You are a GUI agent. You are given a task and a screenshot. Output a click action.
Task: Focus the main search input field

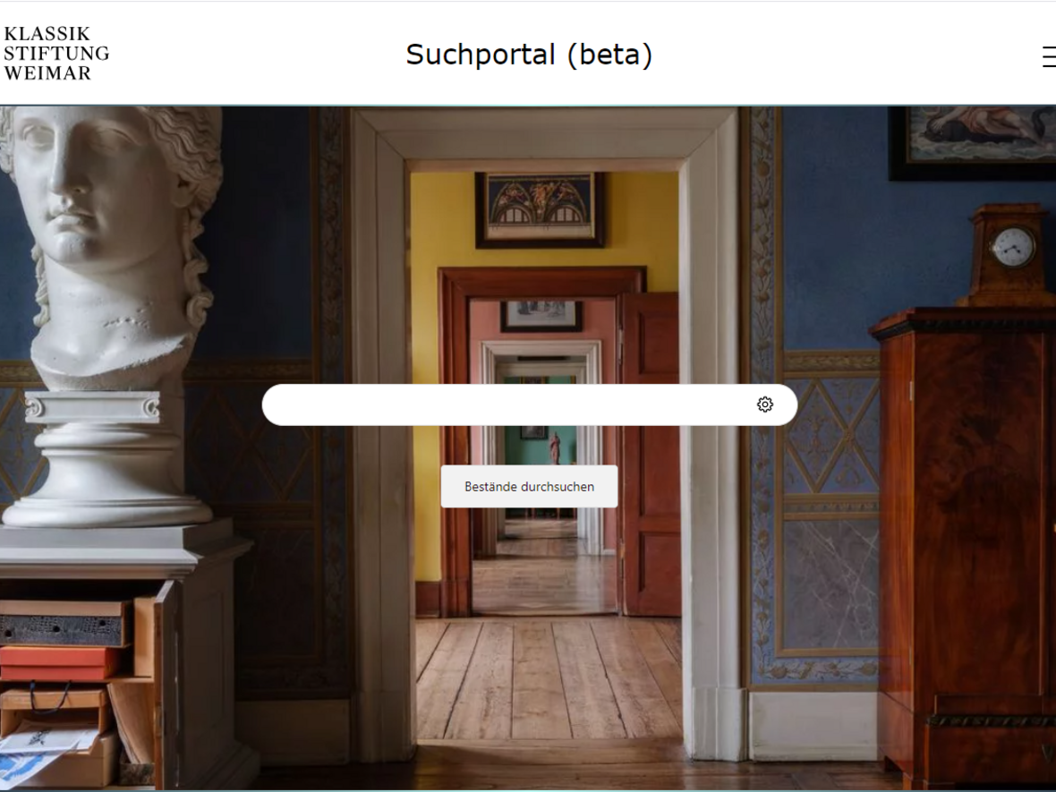click(x=507, y=405)
